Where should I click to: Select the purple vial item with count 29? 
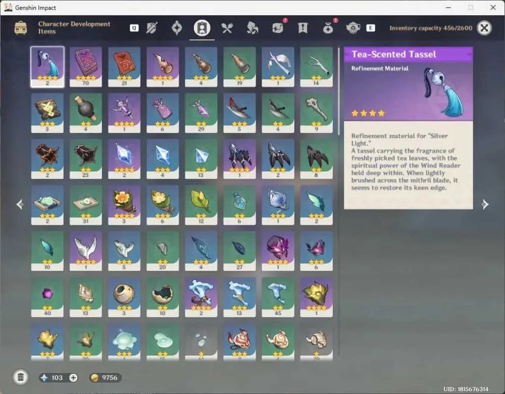click(201, 113)
